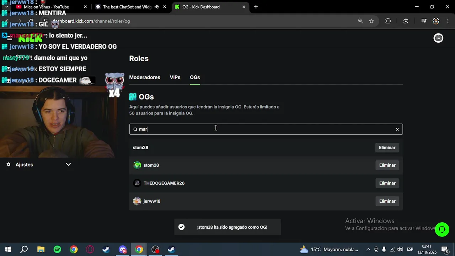The image size is (455, 256).
Task: Open the taskbar clock and calendar
Action: pyautogui.click(x=427, y=249)
